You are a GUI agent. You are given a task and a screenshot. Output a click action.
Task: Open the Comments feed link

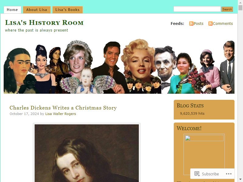point(223,24)
